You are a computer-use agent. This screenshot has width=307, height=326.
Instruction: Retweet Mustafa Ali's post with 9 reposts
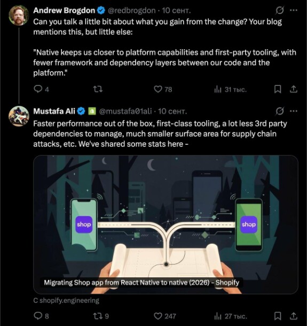pos(101,316)
